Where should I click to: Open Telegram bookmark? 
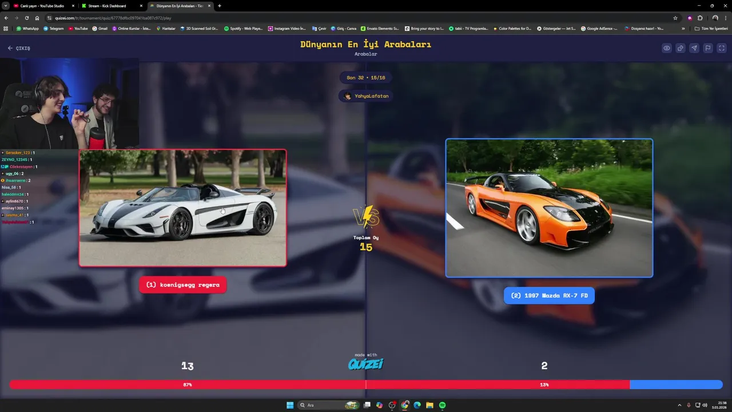tap(54, 28)
